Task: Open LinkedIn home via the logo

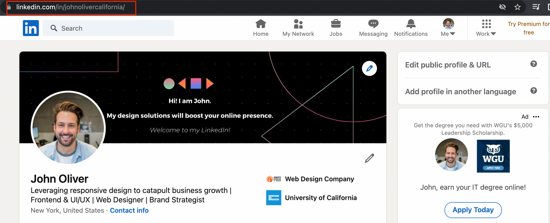Action: click(31, 28)
